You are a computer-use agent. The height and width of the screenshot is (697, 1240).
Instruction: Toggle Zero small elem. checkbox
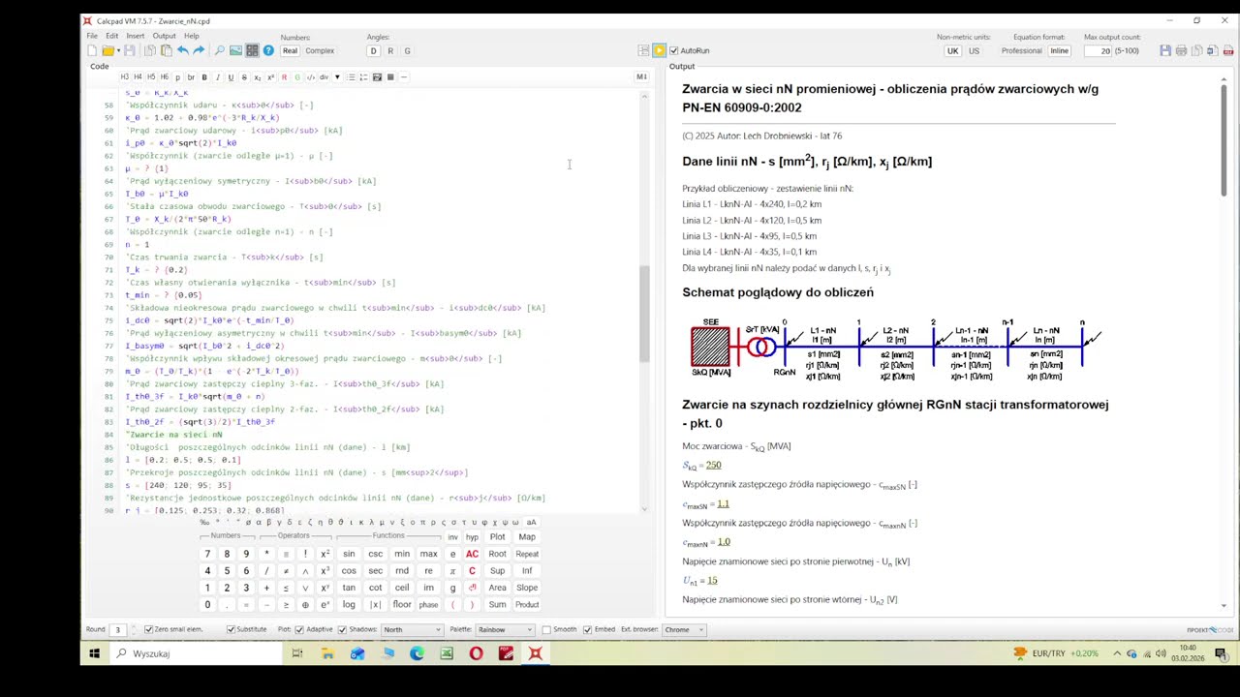click(148, 629)
